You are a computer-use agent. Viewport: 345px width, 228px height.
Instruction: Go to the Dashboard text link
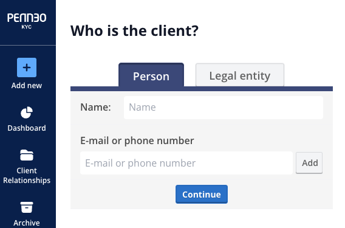pyautogui.click(x=27, y=128)
